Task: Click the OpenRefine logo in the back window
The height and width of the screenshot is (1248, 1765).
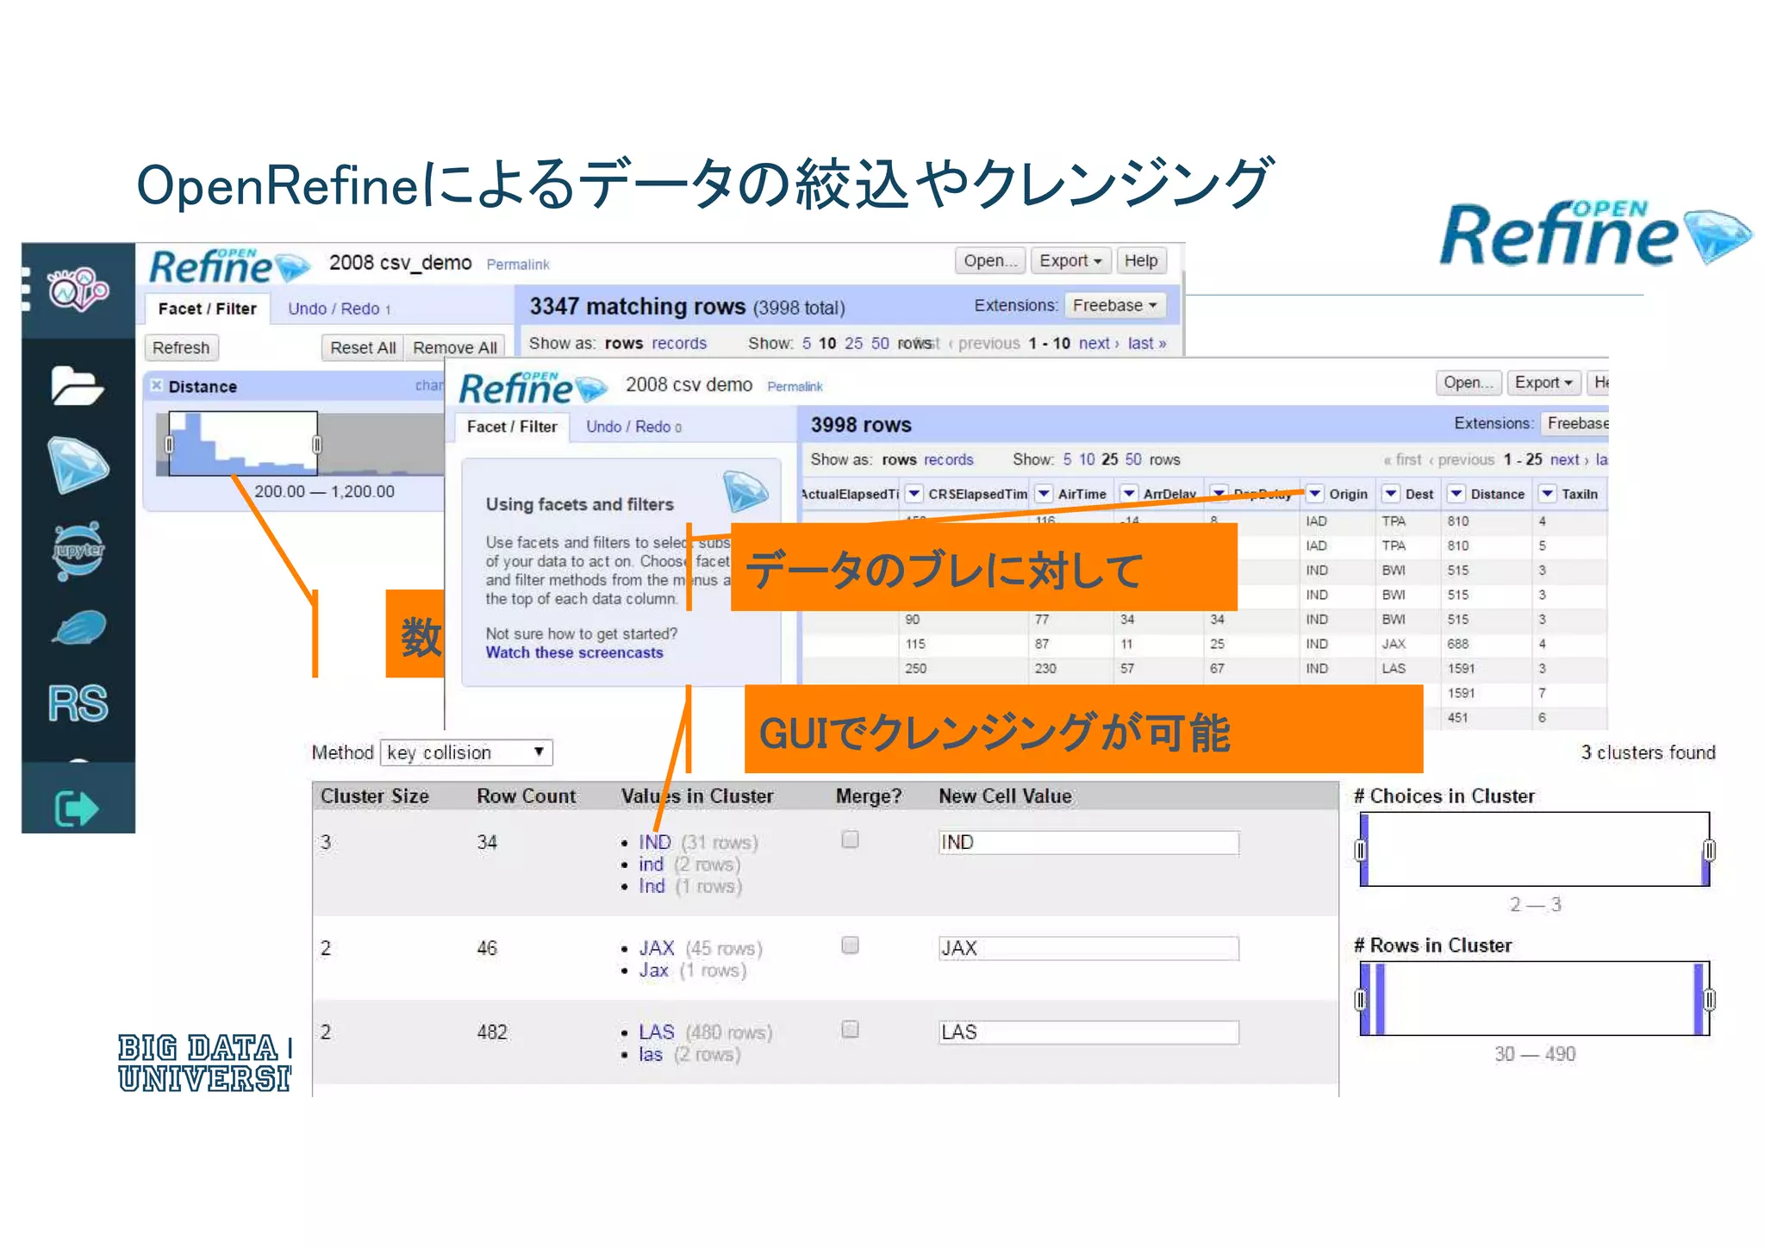Action: pyautogui.click(x=228, y=266)
